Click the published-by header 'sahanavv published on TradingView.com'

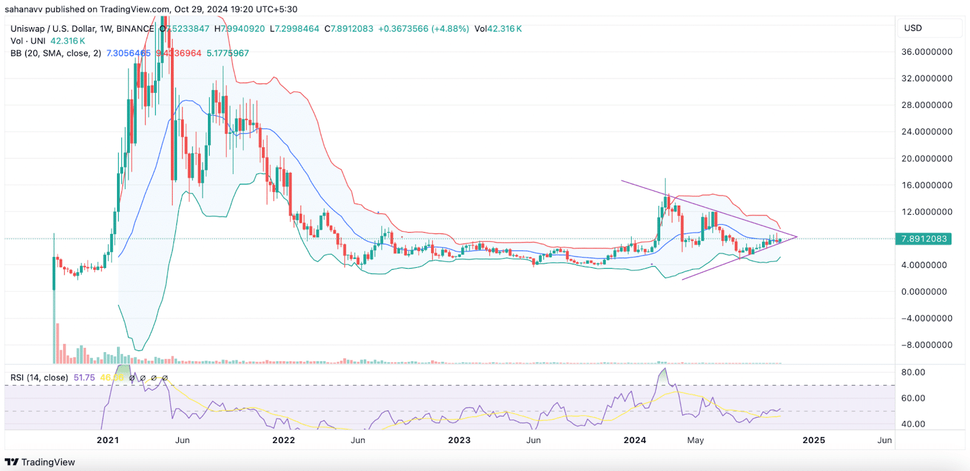[x=87, y=9]
